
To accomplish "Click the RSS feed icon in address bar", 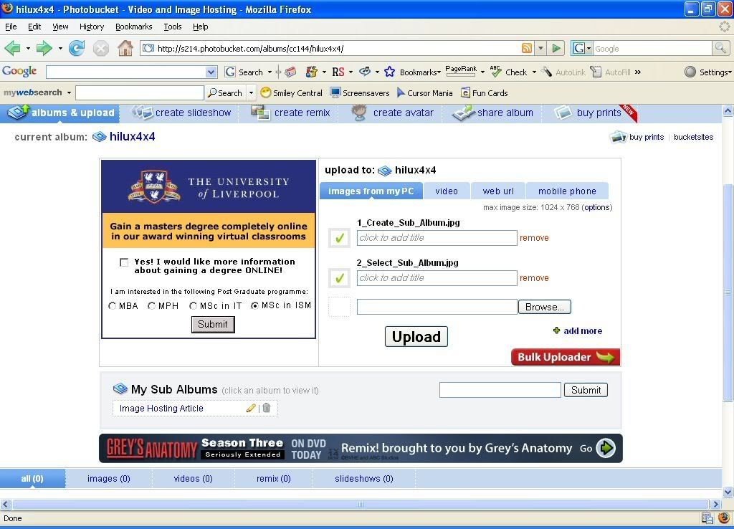I will click(527, 48).
